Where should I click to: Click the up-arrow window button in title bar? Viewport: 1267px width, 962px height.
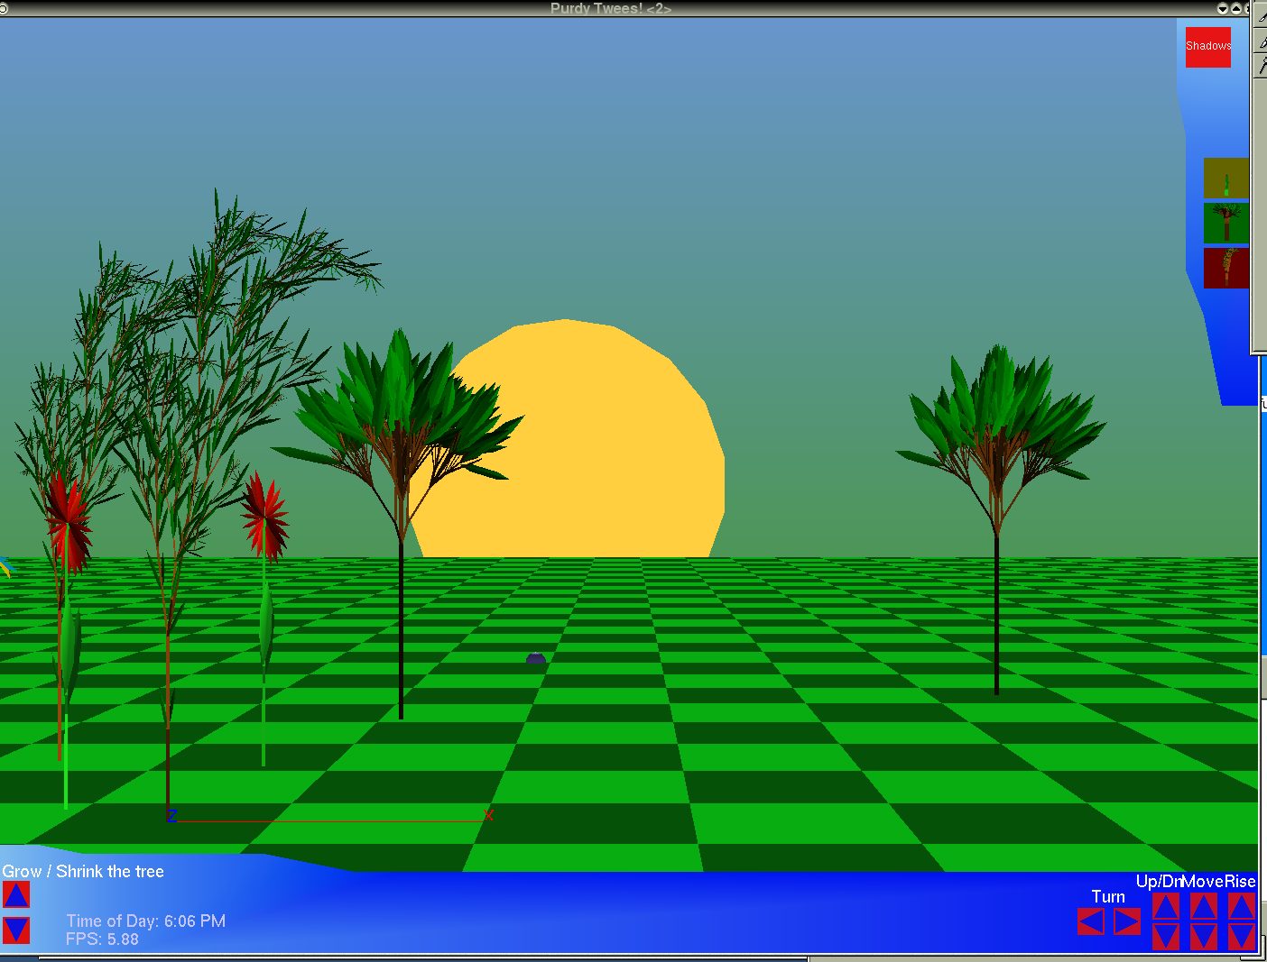coord(1236,8)
